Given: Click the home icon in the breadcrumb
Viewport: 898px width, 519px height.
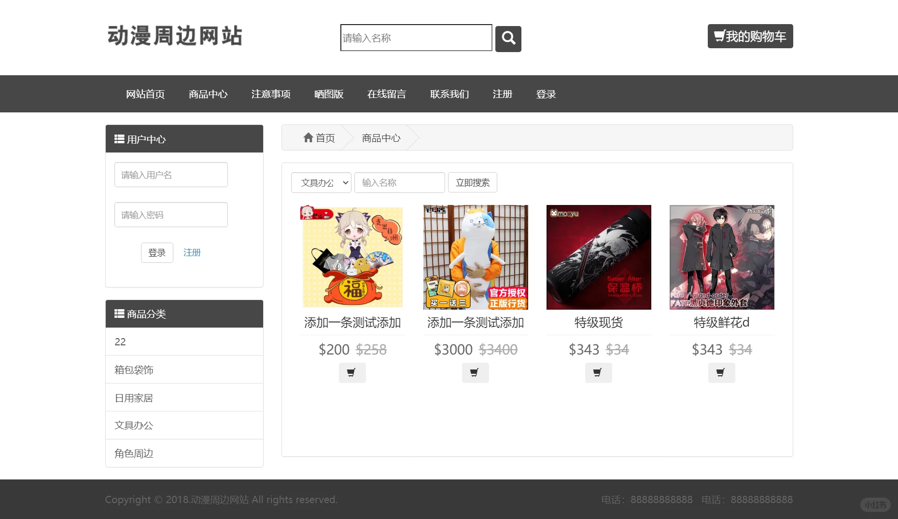Looking at the screenshot, I should (x=309, y=137).
